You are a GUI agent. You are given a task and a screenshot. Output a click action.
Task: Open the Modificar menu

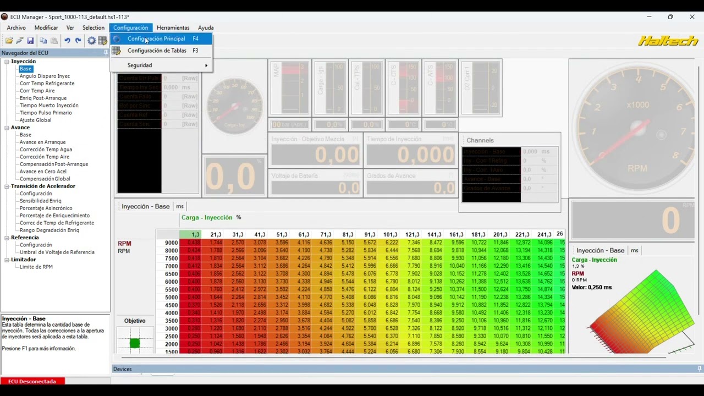(46, 28)
